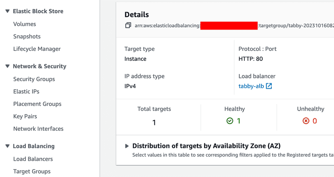The width and height of the screenshot is (334, 177).
Task: Copy the target group ARN icon
Action: 128,25
